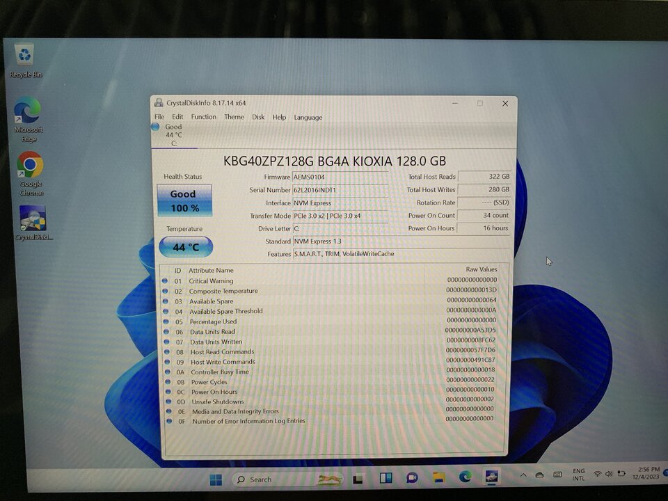Viewport: 668px width, 501px height.
Task: Click the Firmware field AEMS0104
Action: pos(340,177)
